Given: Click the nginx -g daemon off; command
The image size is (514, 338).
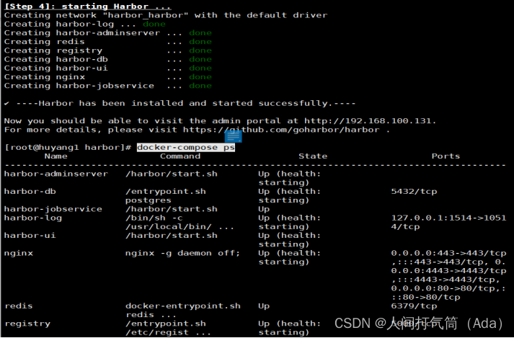Looking at the screenshot, I should [x=182, y=253].
